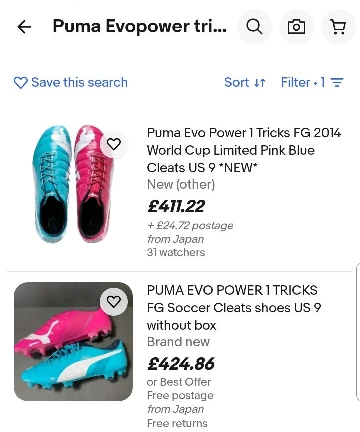Open the Puma Evo Power 1 Tricks FG 2014 listing
Screen dimensions: 360x432
244,150
